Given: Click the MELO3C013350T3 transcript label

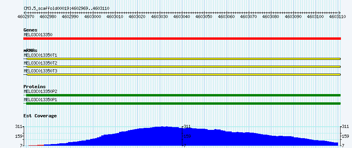Looking at the screenshot, I should [40, 71].
